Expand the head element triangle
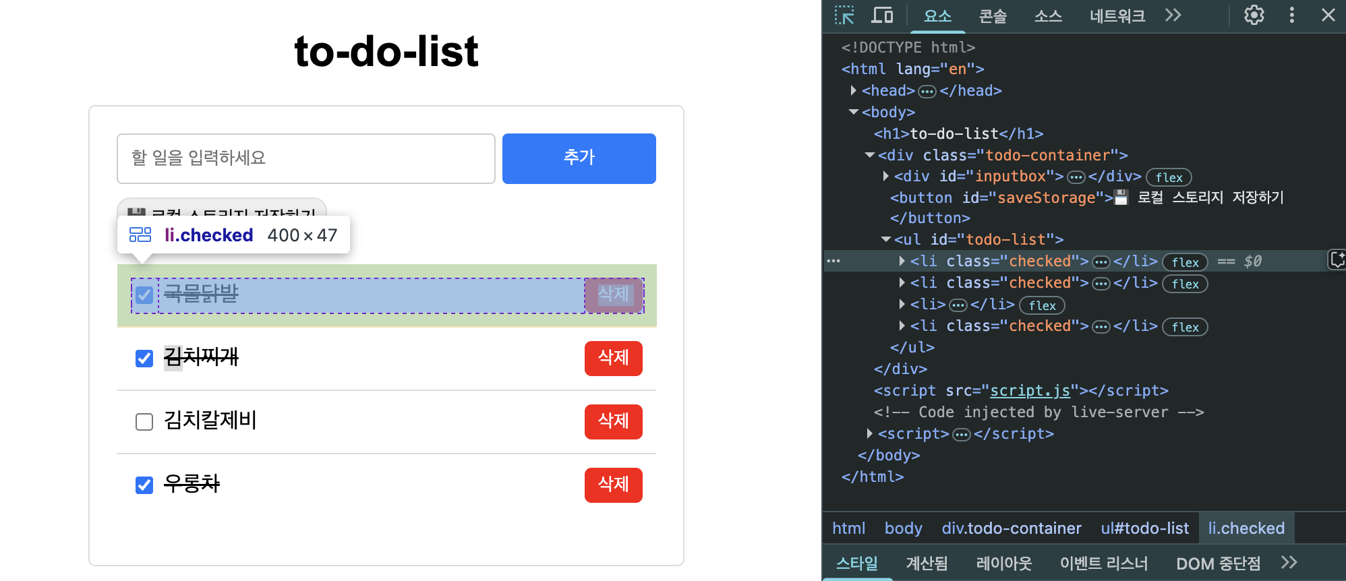 pos(854,90)
